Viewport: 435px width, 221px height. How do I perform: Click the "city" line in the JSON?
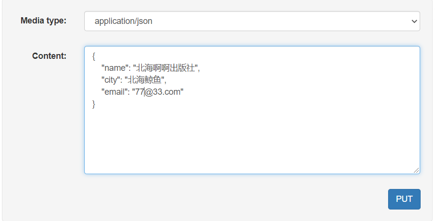coord(134,80)
